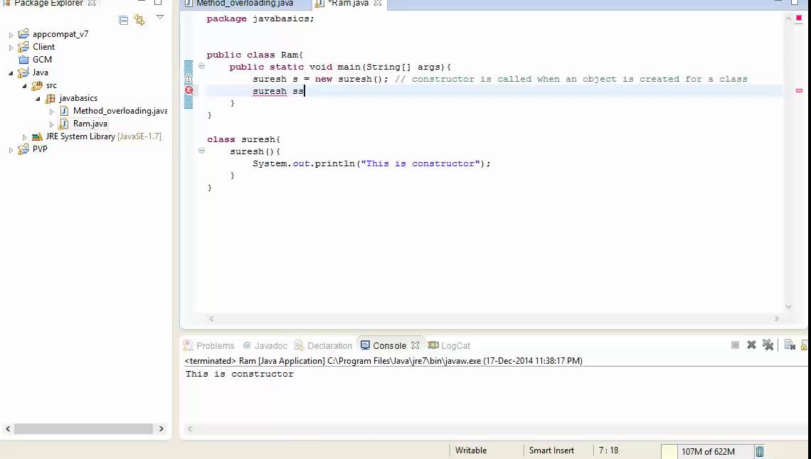The width and height of the screenshot is (811, 459).
Task: Click the Writable status bar field
Action: point(471,450)
